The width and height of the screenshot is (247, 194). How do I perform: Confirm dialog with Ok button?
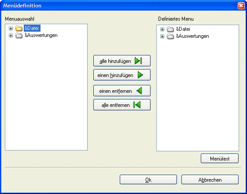coord(148,179)
